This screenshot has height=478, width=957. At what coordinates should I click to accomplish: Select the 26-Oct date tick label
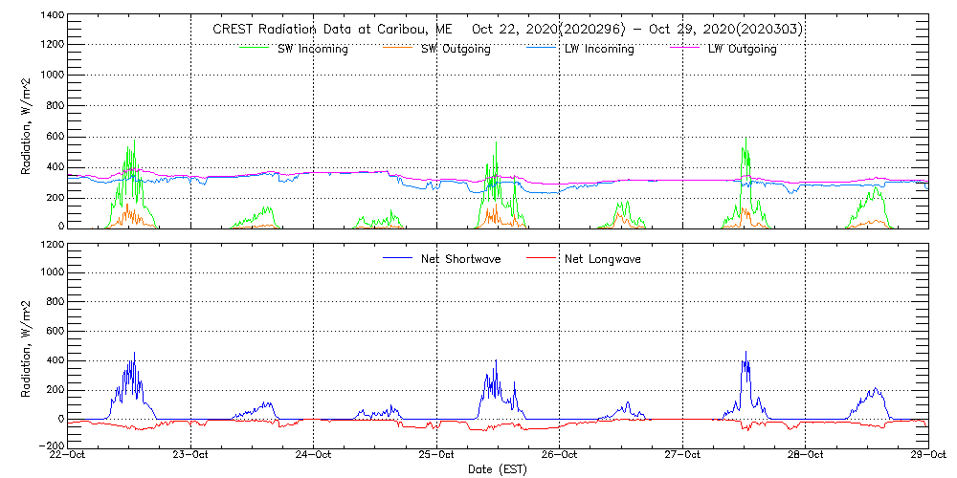coord(560,457)
